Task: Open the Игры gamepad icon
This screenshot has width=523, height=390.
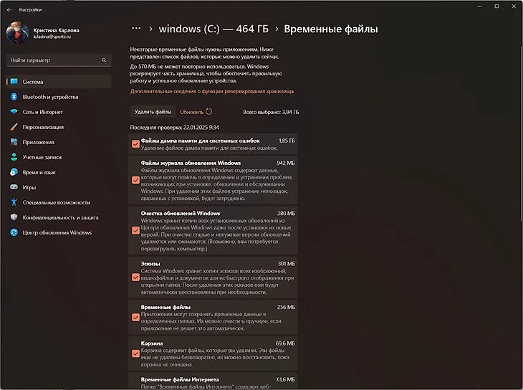Action: click(x=14, y=187)
